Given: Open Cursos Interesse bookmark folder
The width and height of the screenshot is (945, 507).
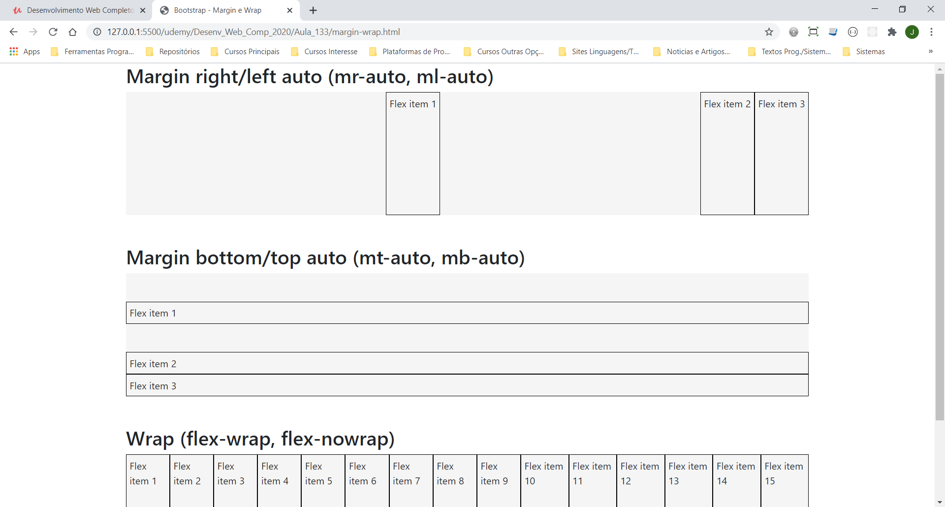Looking at the screenshot, I should click(x=325, y=52).
